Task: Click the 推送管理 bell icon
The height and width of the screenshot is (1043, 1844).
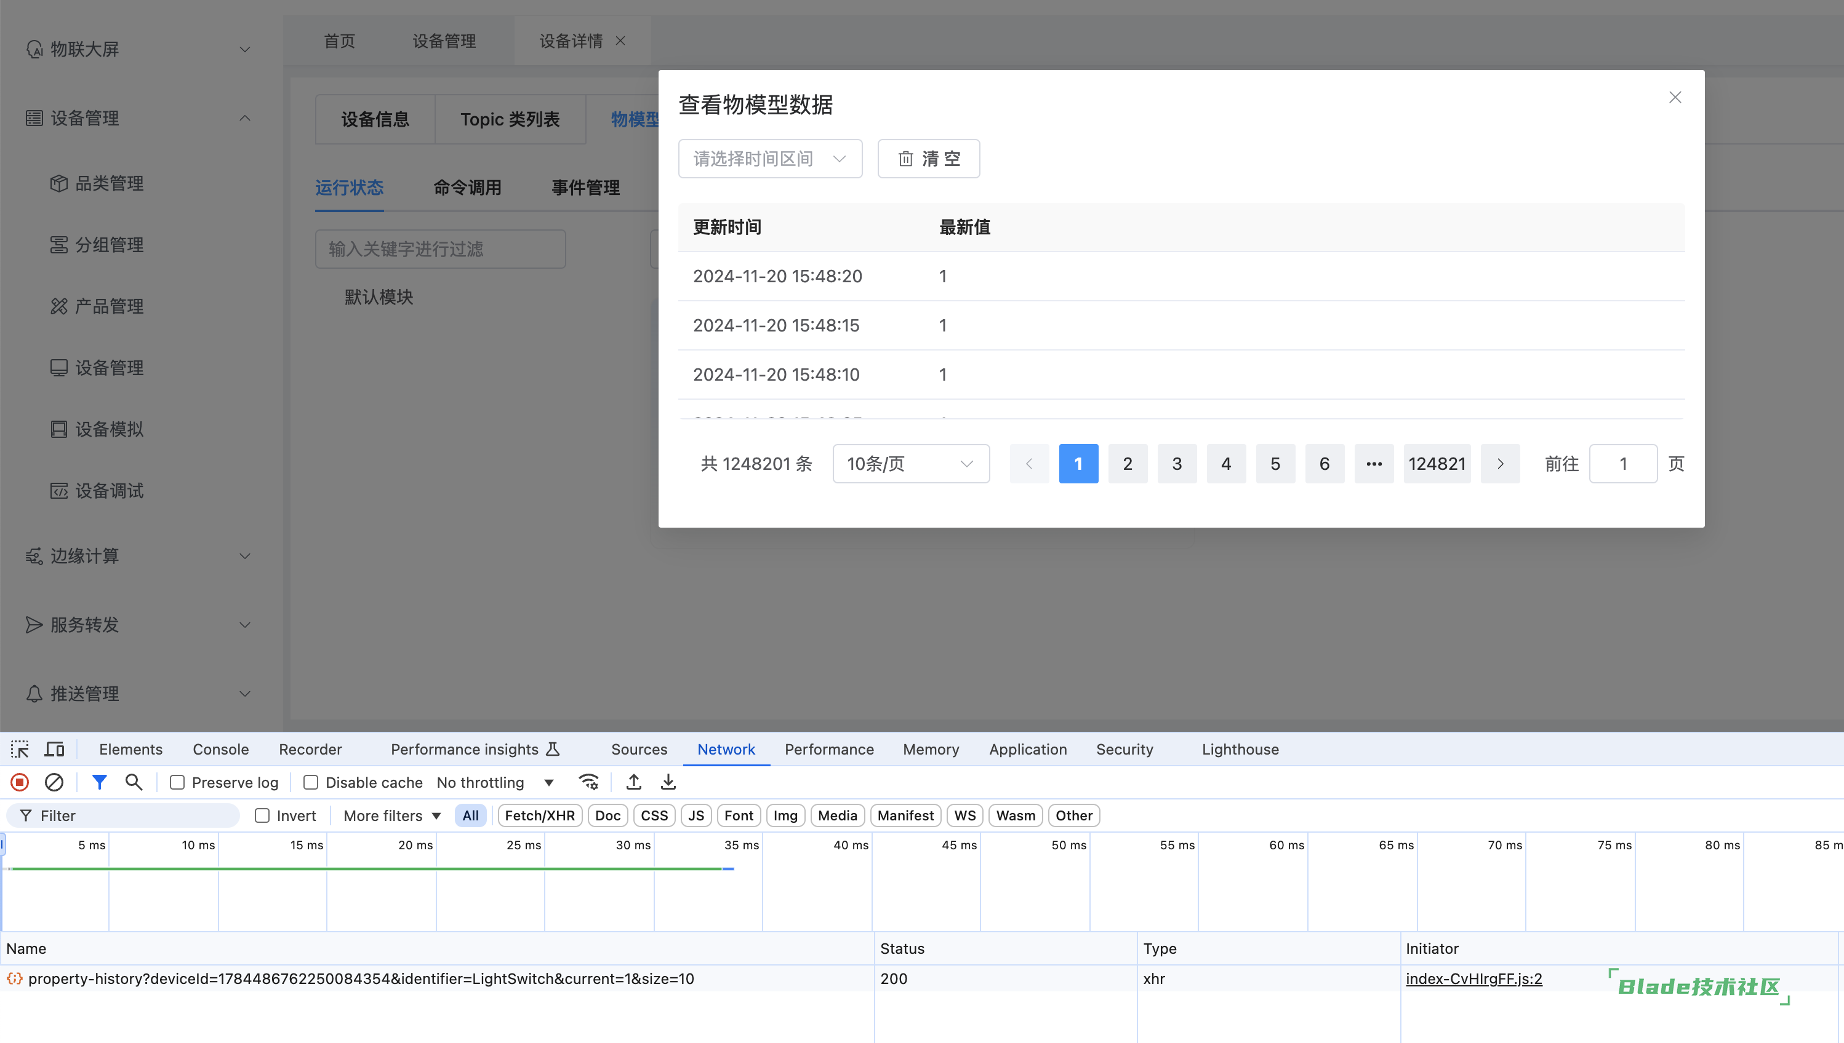Action: pos(34,694)
